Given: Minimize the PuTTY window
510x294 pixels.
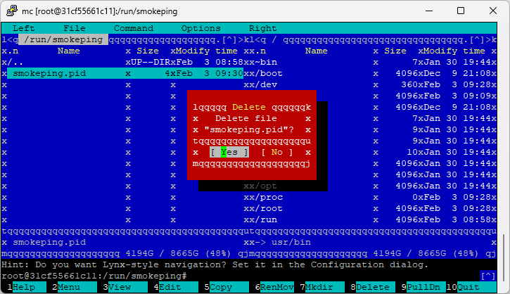Looking at the screenshot, I should coord(429,11).
